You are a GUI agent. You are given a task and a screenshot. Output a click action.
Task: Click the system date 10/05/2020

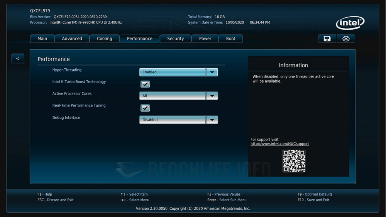tap(235, 22)
